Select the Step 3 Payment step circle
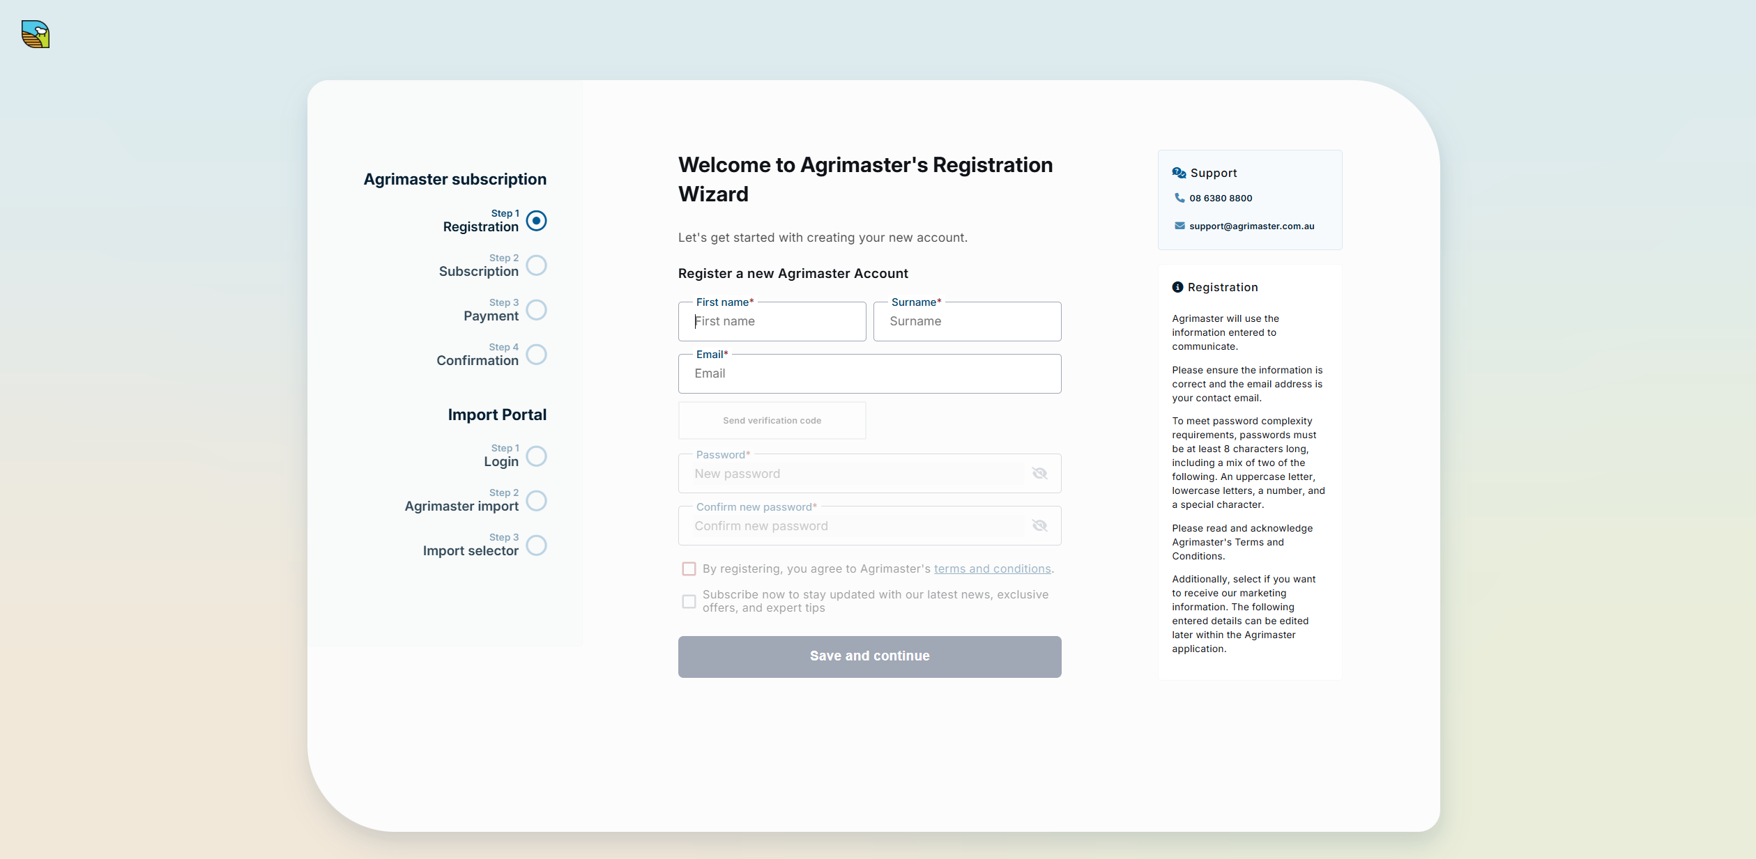Image resolution: width=1756 pixels, height=859 pixels. coord(536,310)
